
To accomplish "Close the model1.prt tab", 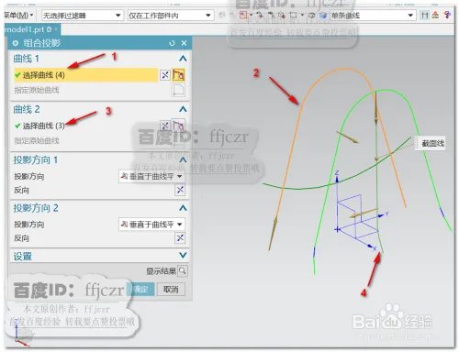I will point(56,29).
